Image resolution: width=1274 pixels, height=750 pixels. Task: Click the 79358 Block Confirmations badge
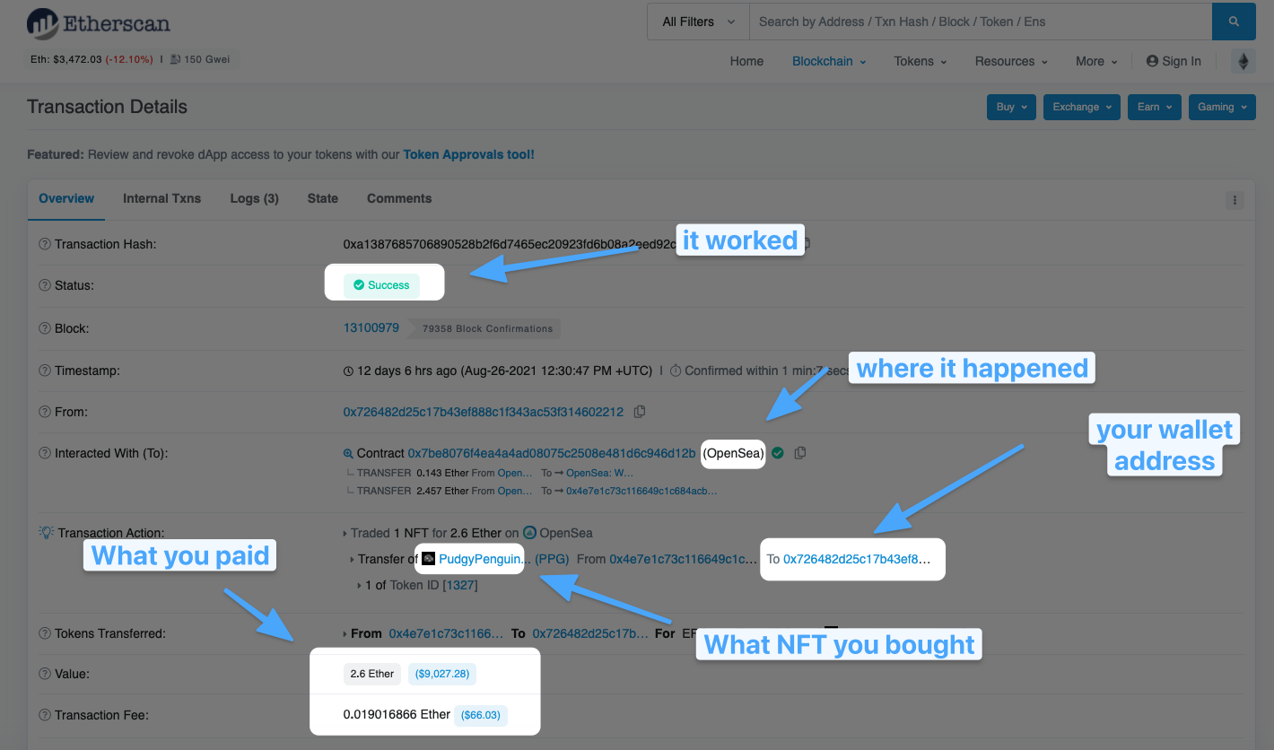[484, 328]
